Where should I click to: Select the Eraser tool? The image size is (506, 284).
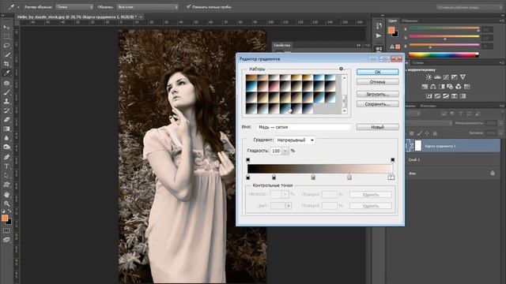tap(6, 119)
